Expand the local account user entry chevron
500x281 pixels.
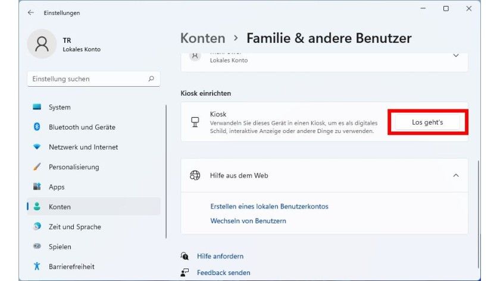456,55
